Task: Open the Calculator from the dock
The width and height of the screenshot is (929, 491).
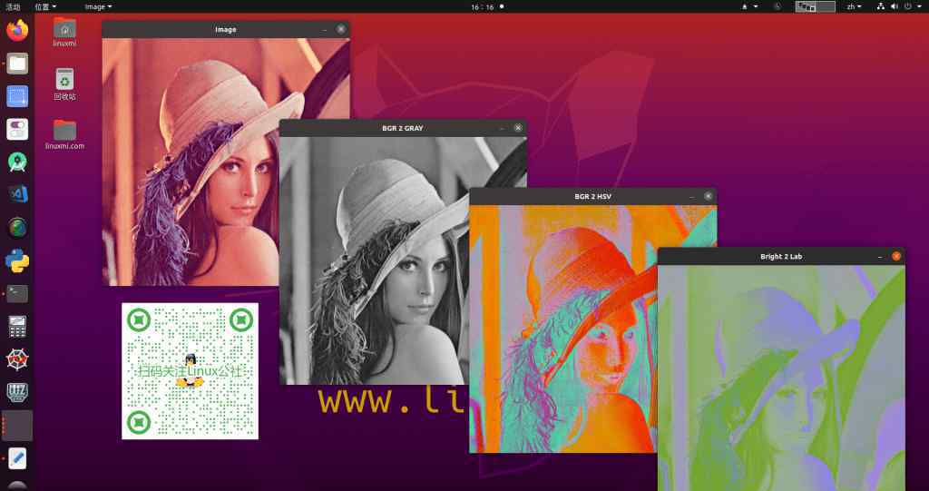Action: (x=17, y=327)
